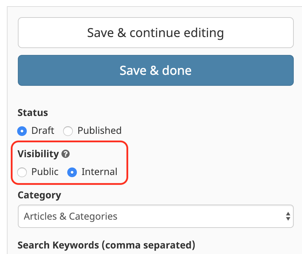This screenshot has height=254, width=302.
Task: Click the Search Keywords field label
Action: [x=106, y=245]
